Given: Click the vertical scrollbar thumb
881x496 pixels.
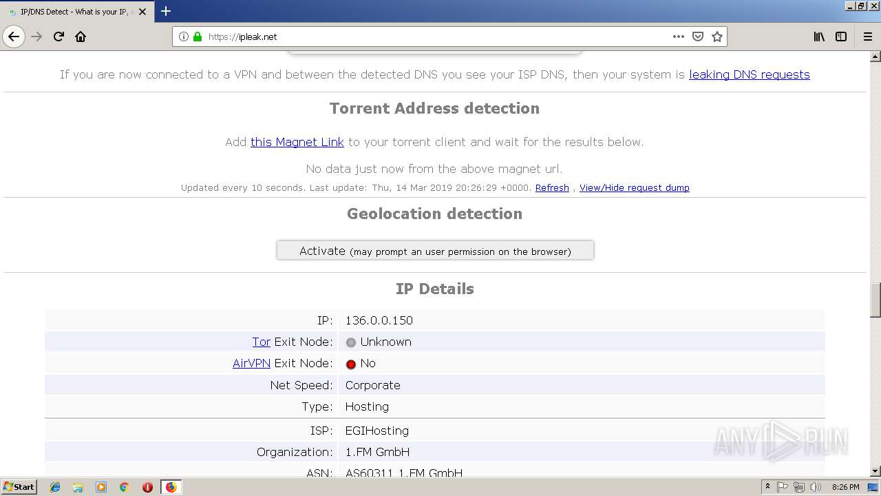Looking at the screenshot, I should (875, 299).
